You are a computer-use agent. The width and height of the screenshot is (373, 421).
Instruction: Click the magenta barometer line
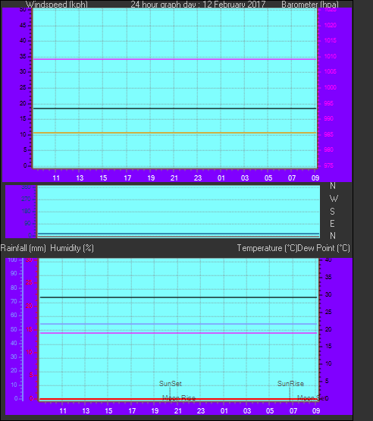[174, 59]
